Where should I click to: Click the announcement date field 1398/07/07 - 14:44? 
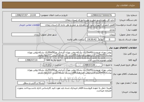pos(25,15)
